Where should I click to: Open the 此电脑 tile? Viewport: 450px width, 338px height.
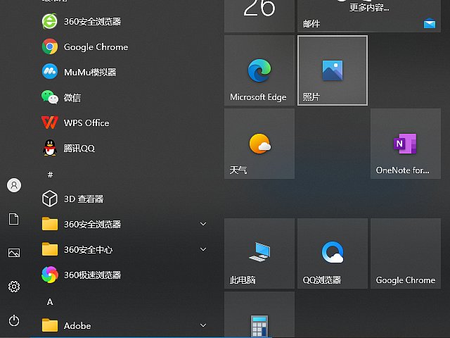pyautogui.click(x=259, y=254)
